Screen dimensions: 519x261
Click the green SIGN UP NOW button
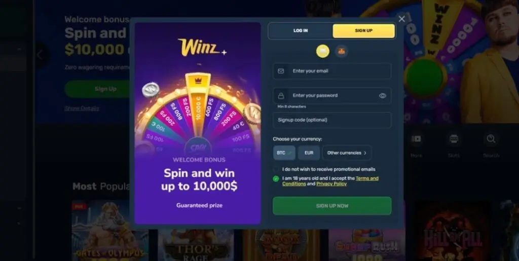point(332,206)
